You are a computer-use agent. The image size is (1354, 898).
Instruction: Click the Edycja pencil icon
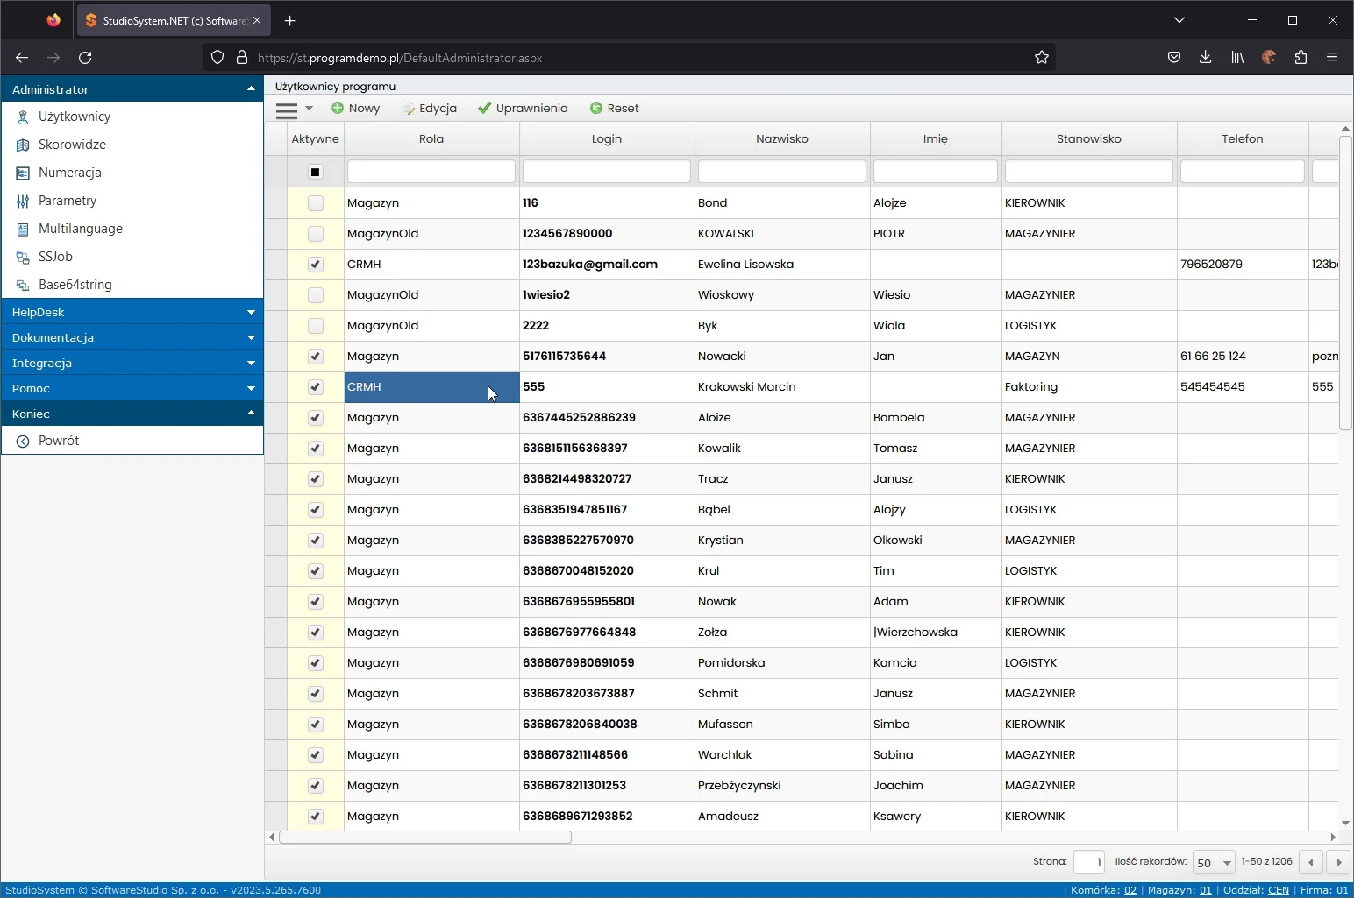pyautogui.click(x=409, y=108)
